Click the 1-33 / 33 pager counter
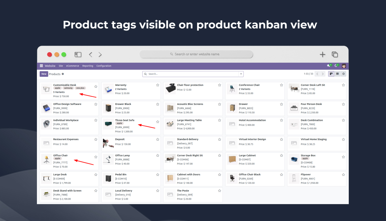Image resolution: width=386 pixels, height=221 pixels. [308, 74]
